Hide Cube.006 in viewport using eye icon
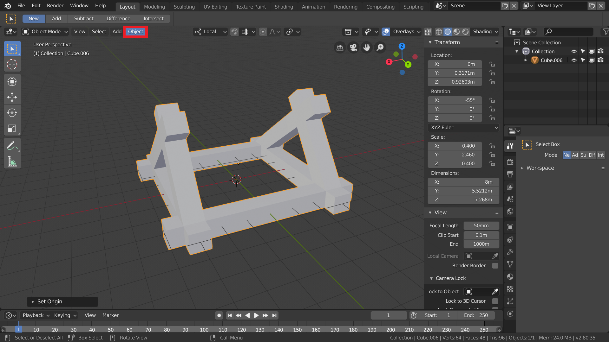This screenshot has height=342, width=609. (574, 60)
